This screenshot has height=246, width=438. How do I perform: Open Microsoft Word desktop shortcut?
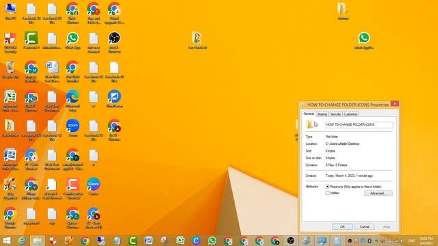pos(10,159)
